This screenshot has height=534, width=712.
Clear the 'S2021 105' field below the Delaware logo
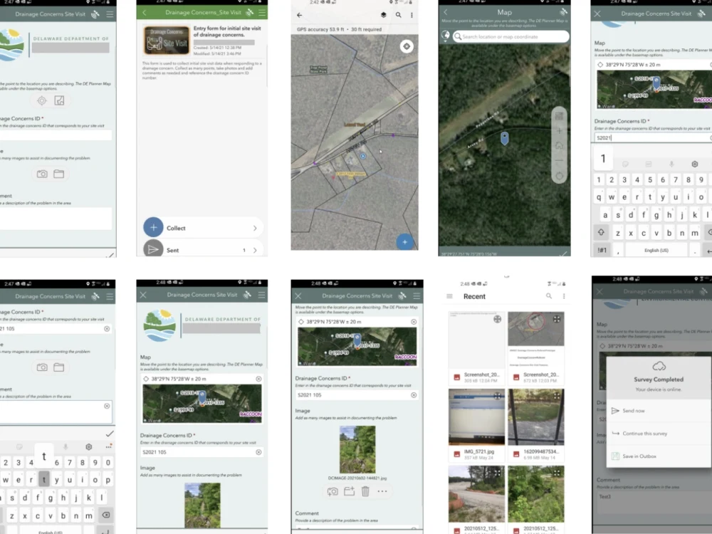point(258,452)
